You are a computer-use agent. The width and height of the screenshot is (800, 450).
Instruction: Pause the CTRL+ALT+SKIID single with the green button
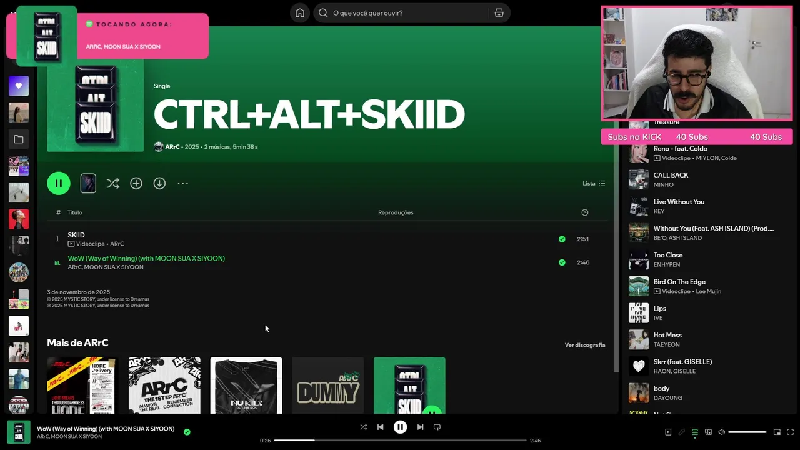[x=59, y=183]
